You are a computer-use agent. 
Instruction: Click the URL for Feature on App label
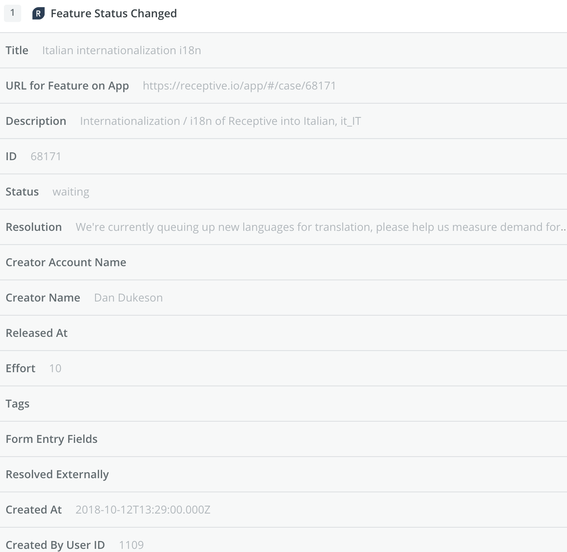coord(67,86)
